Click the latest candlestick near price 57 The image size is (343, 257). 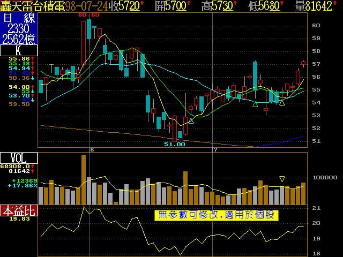[303, 64]
